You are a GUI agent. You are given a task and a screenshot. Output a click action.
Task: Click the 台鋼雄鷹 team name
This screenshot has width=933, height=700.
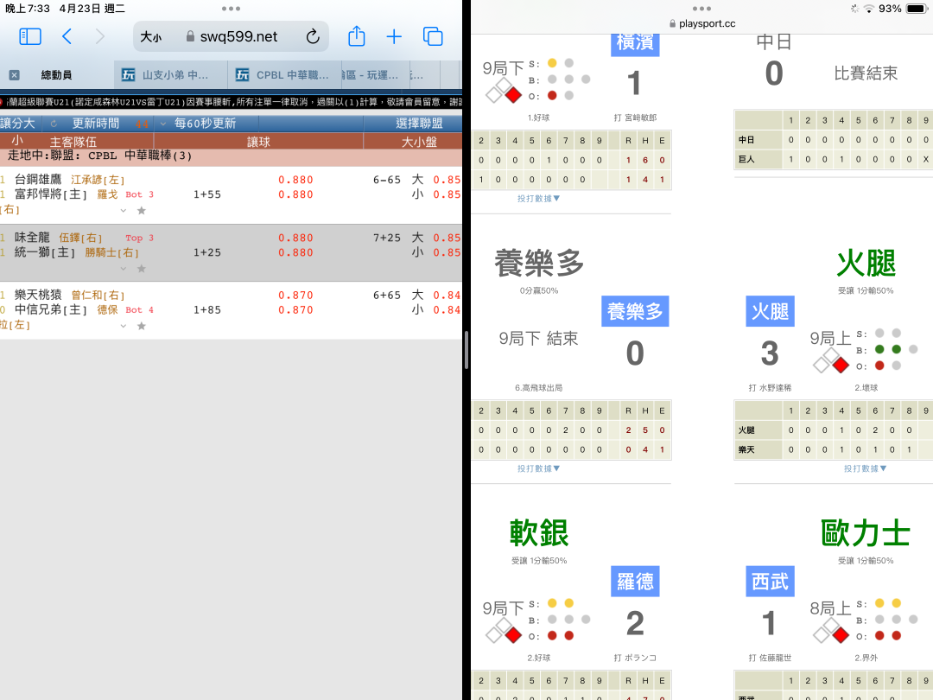click(38, 179)
